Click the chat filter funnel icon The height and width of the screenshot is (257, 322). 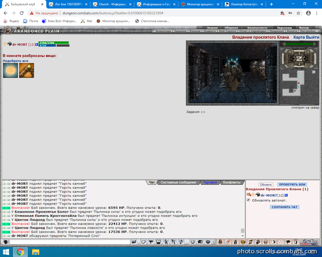pos(151,242)
